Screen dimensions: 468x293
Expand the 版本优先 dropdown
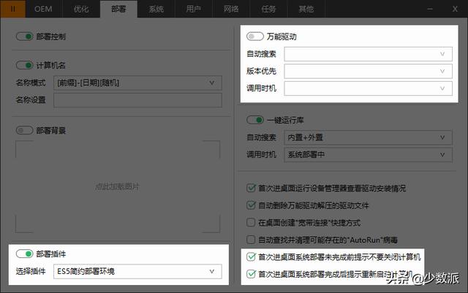pos(368,72)
